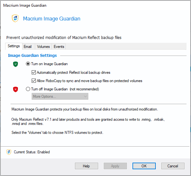
Task: Click the Help button
Action: pos(86,166)
